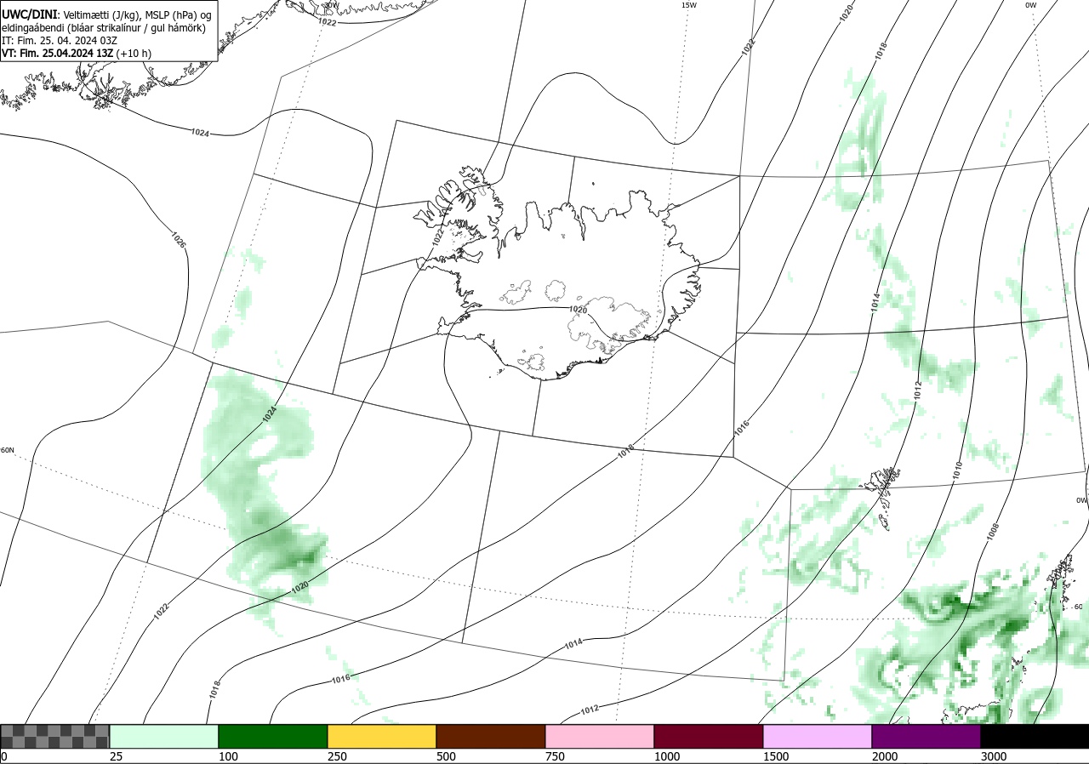Click the 15W longitude label
The height and width of the screenshot is (764, 1089).
point(689,5)
